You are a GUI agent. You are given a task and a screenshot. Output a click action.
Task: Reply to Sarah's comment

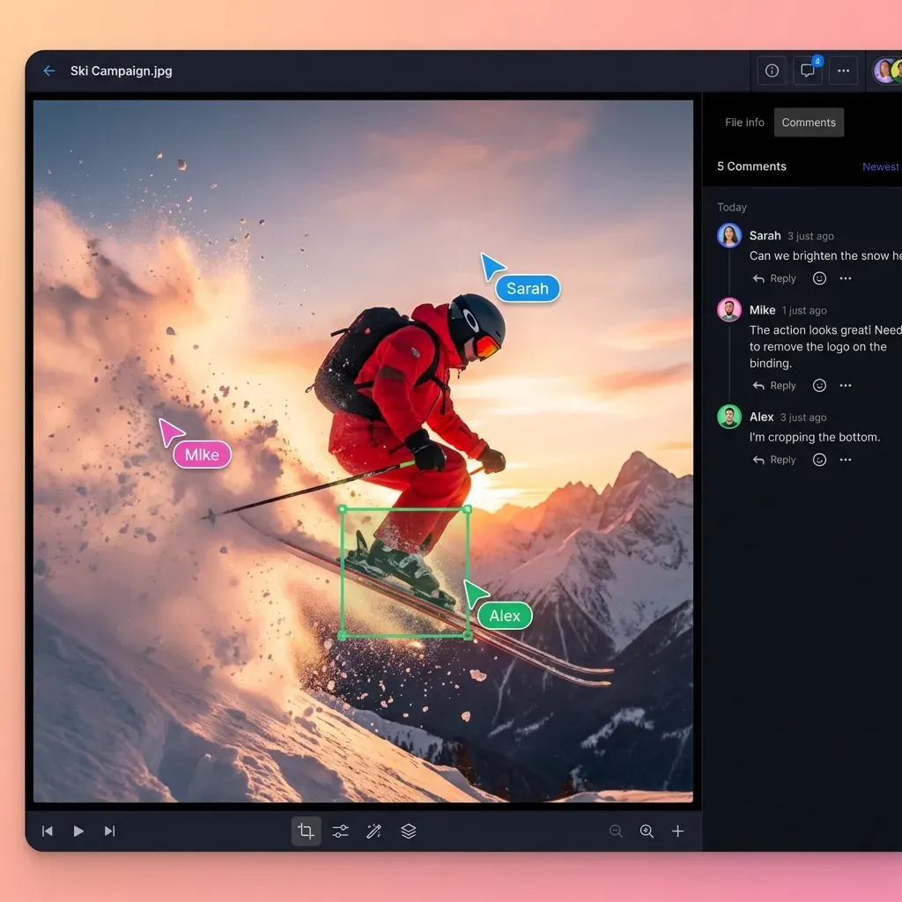[x=774, y=278]
